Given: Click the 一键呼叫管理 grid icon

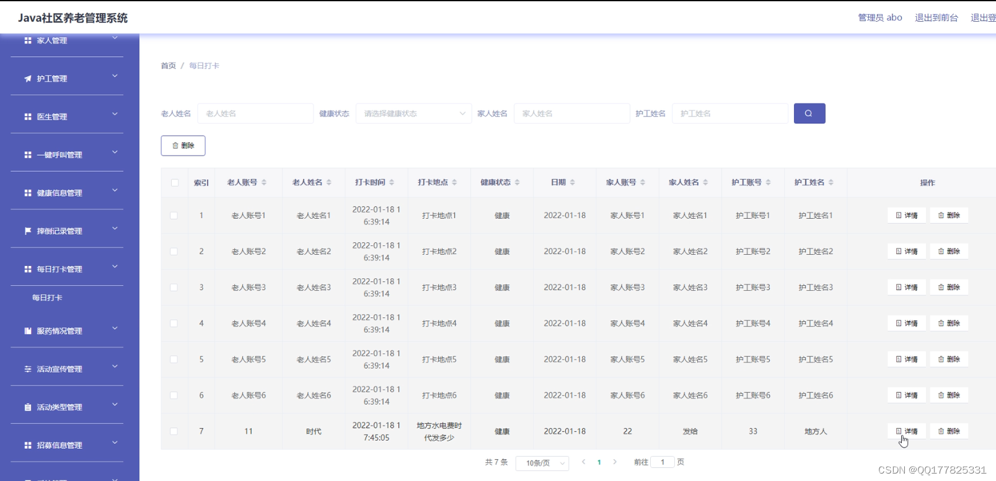Looking at the screenshot, I should [x=28, y=155].
